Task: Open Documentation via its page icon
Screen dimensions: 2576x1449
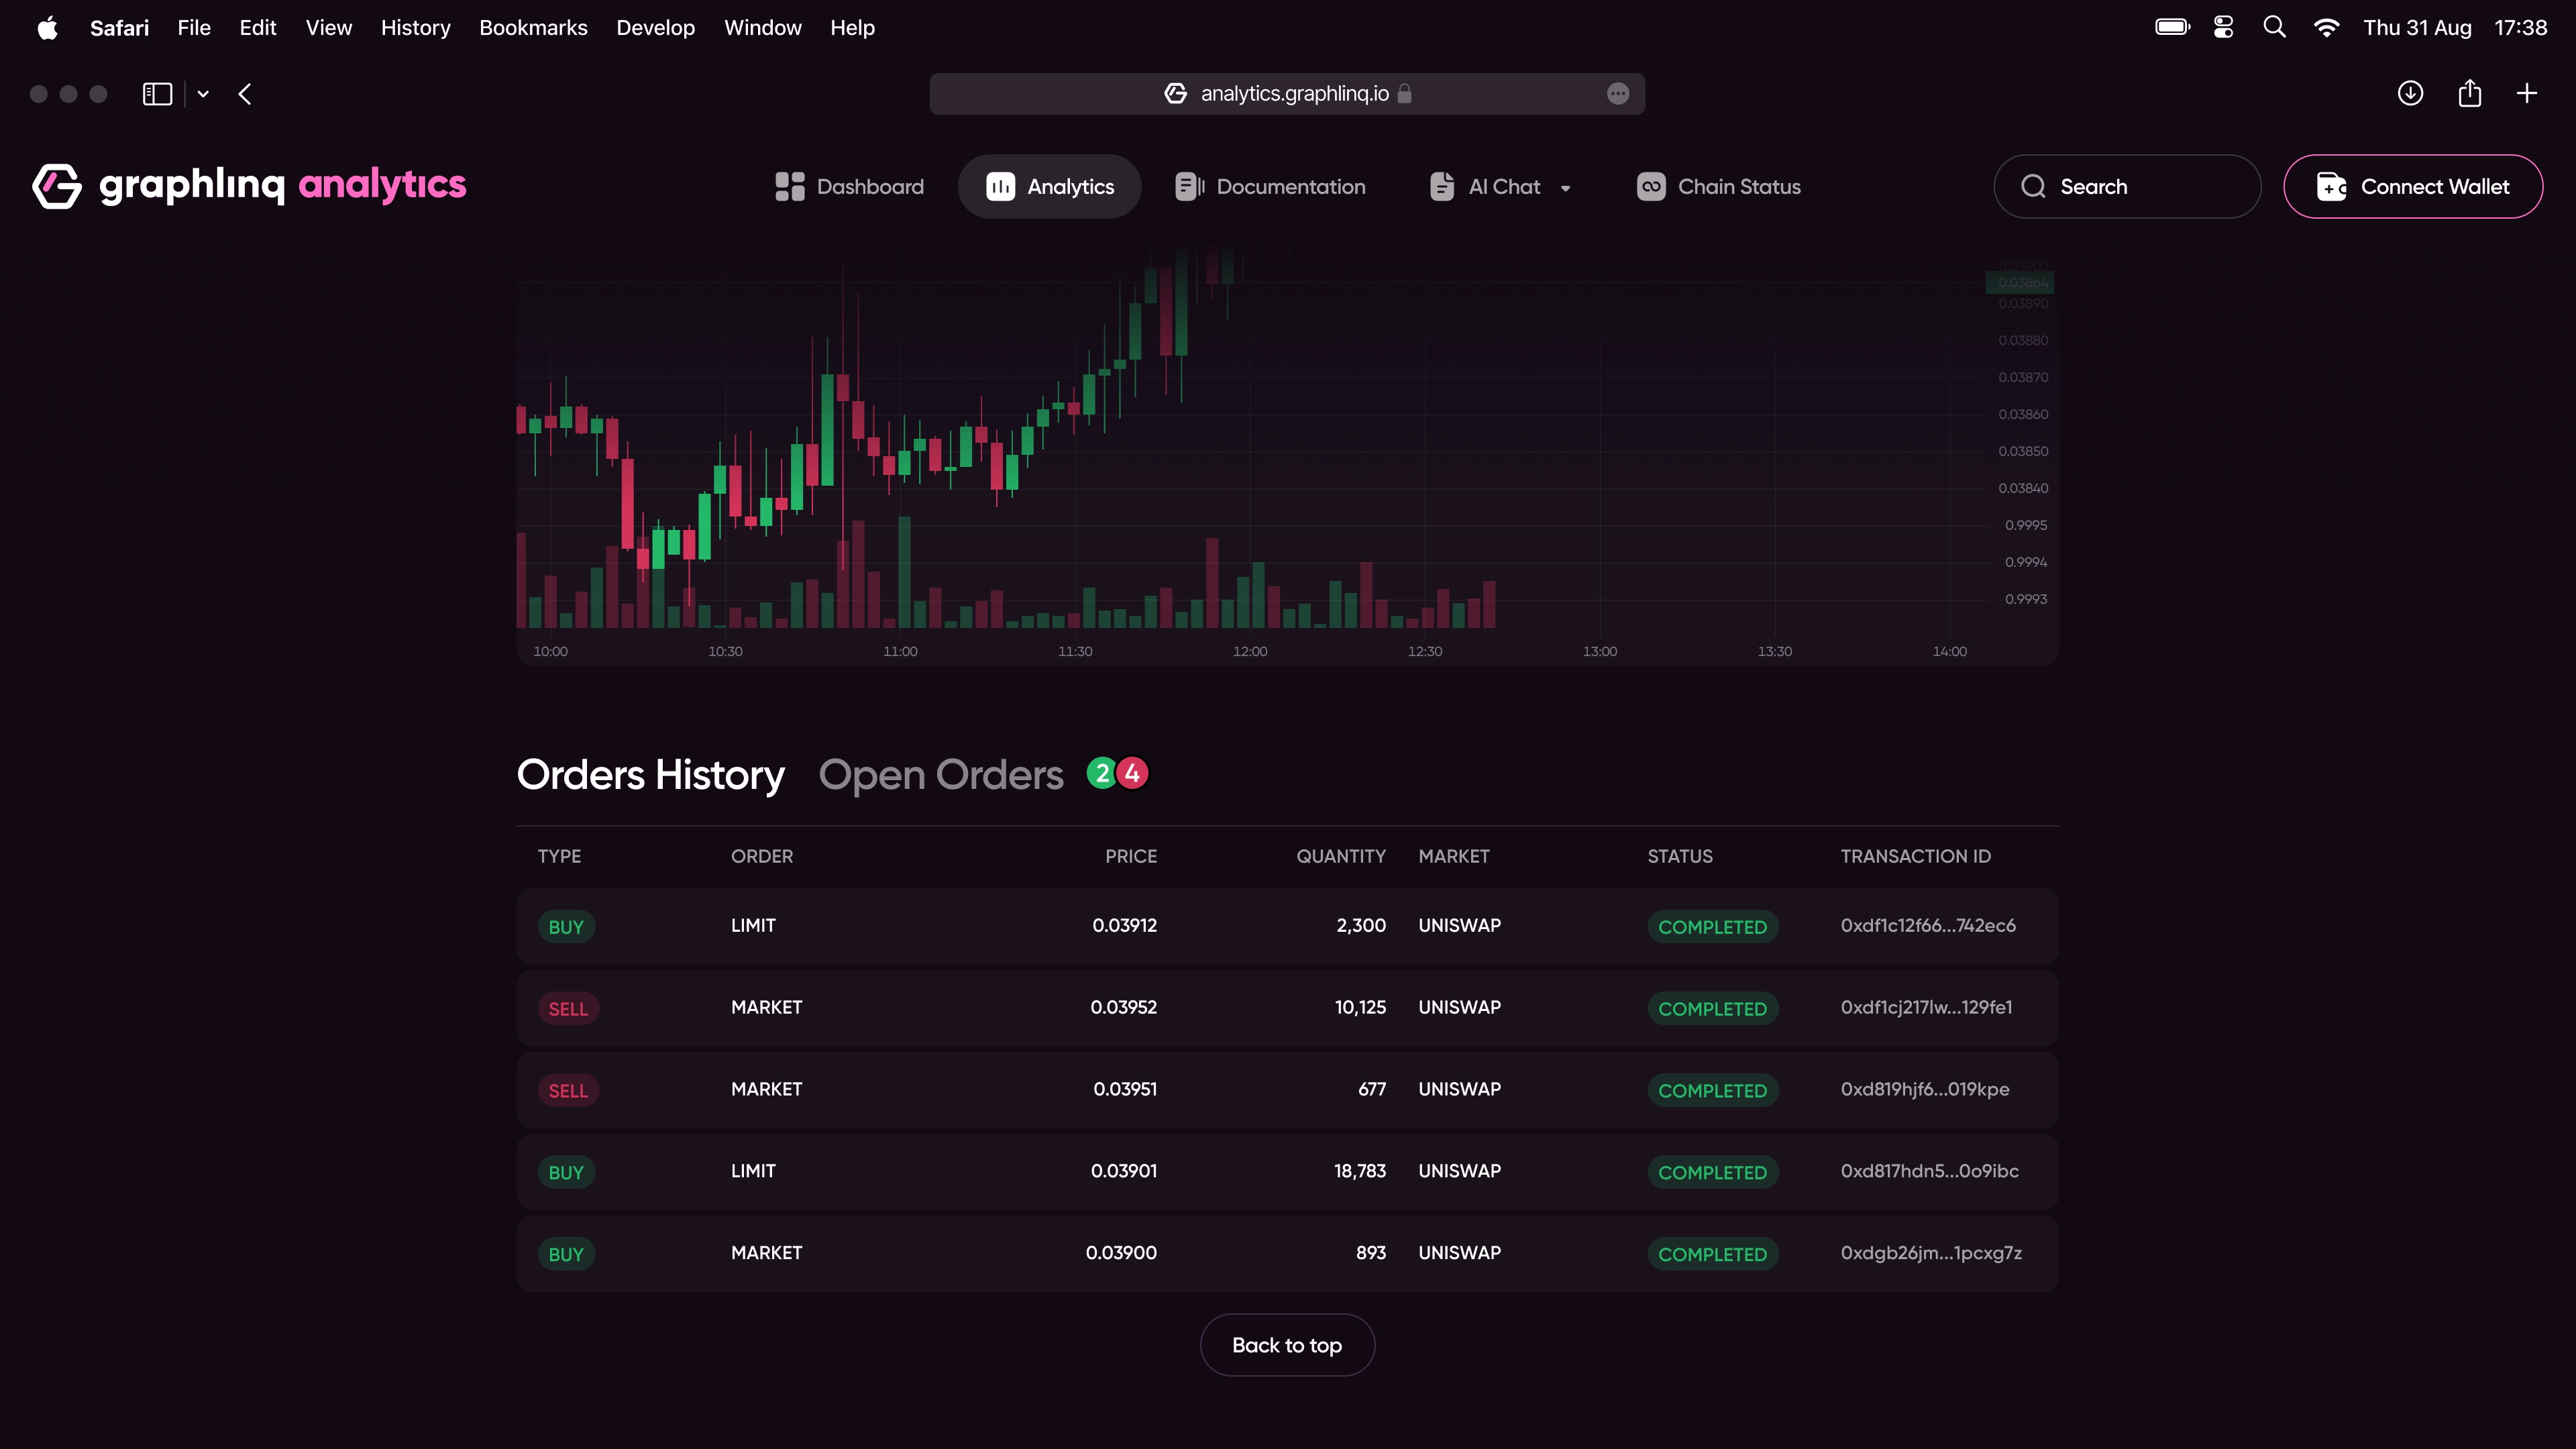Action: click(1188, 186)
